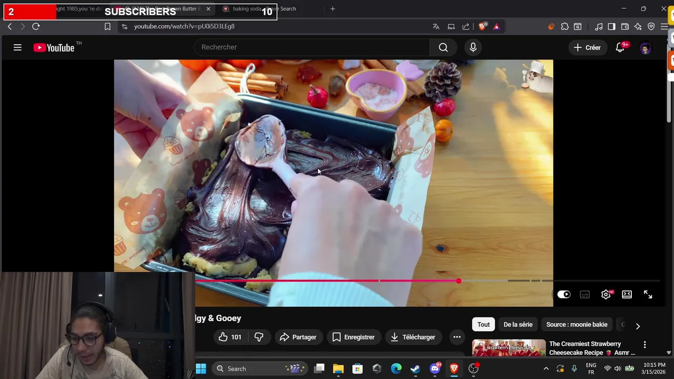The height and width of the screenshot is (379, 674).
Task: Start voice search with microphone icon
Action: click(x=473, y=47)
